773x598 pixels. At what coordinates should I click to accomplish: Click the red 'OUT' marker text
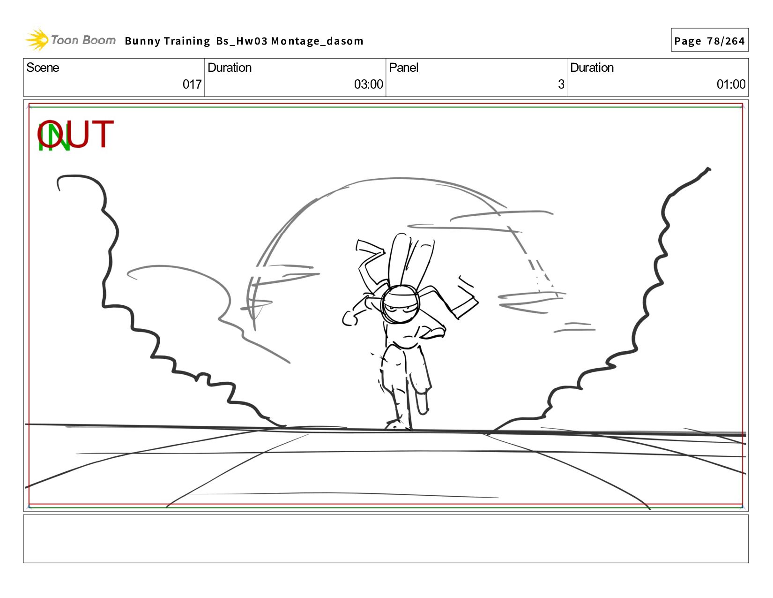point(75,134)
